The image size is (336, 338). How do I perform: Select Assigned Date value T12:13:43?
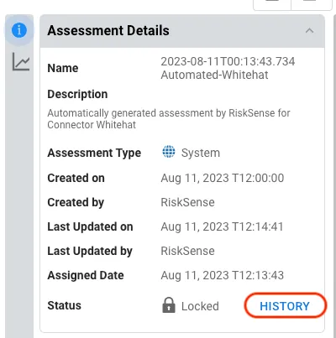click(x=223, y=275)
